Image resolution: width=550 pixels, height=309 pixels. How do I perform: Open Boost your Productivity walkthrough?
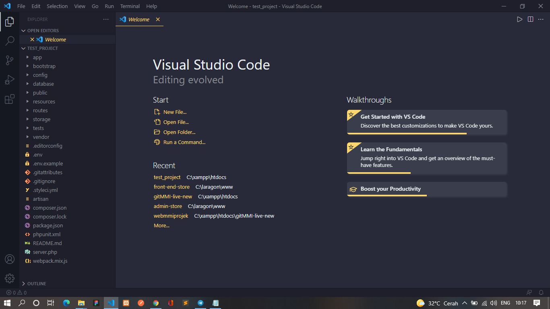point(427,189)
